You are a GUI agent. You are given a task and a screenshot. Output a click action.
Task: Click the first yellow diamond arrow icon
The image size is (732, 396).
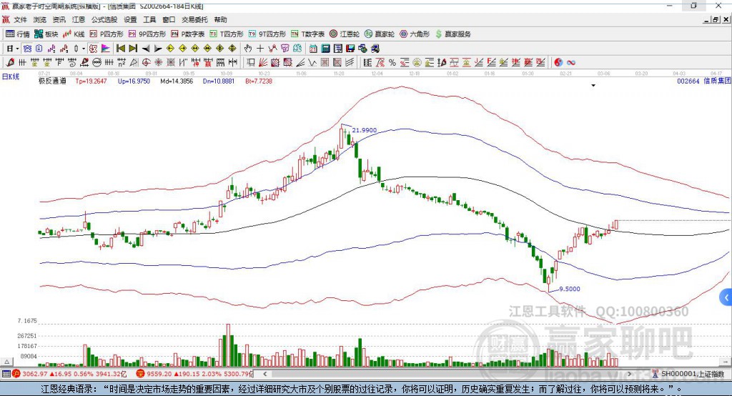pyautogui.click(x=170, y=49)
